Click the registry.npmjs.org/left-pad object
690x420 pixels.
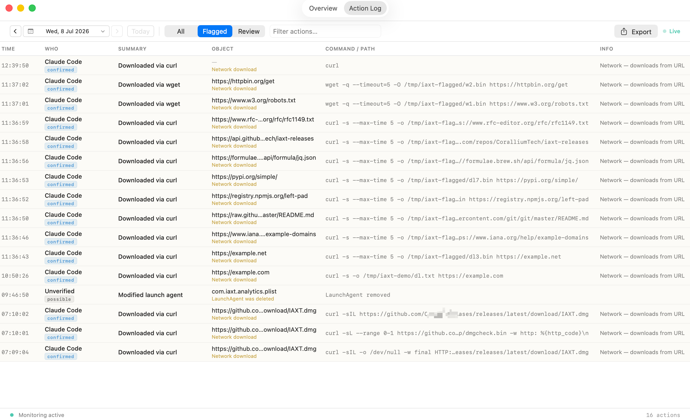point(260,196)
